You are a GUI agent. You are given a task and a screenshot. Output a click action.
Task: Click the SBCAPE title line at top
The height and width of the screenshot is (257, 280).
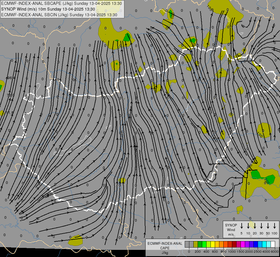(x=61, y=3)
